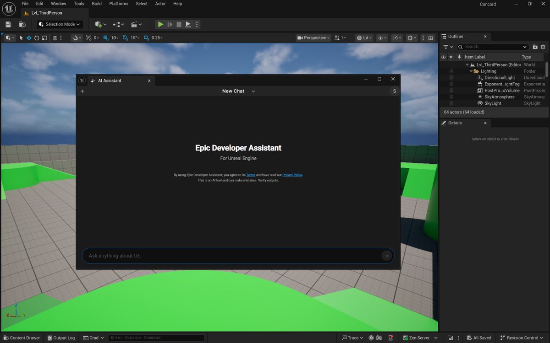Viewport: 550px width, 343px height.
Task: Open surface snapping dropdown
Action: (x=77, y=38)
